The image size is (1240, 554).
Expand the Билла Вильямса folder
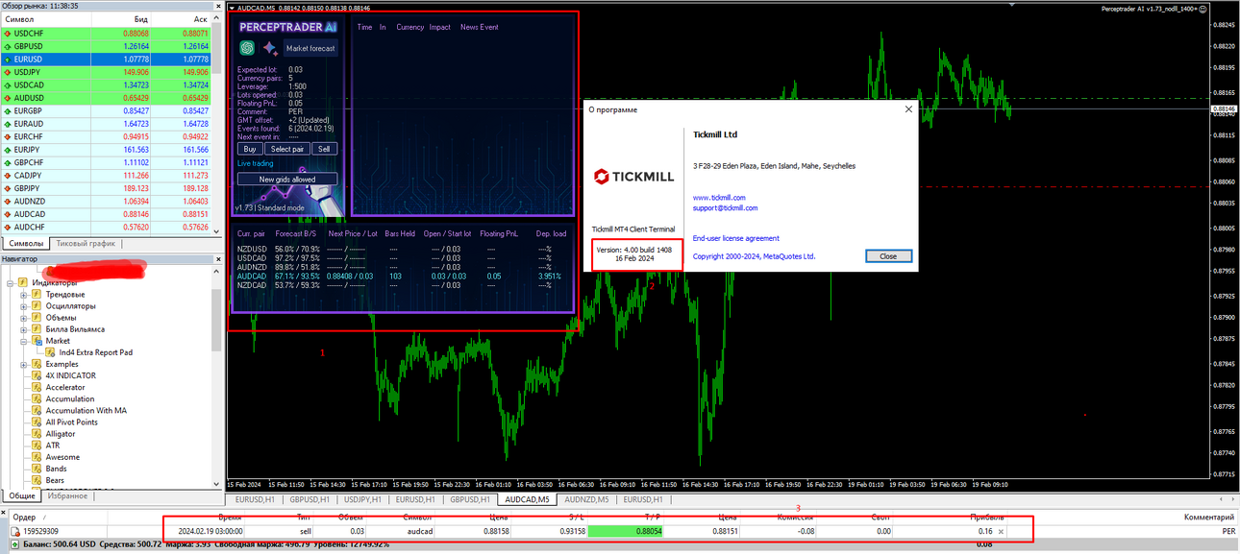(x=23, y=329)
